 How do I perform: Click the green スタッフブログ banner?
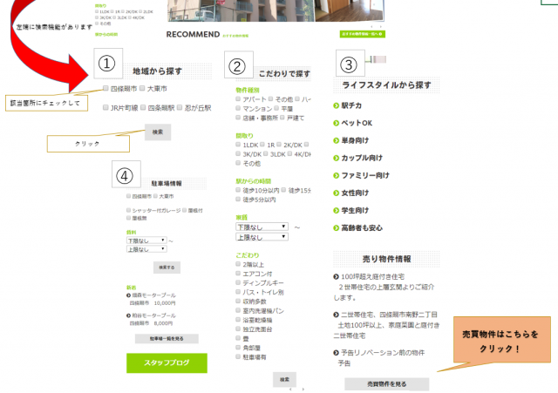167,363
